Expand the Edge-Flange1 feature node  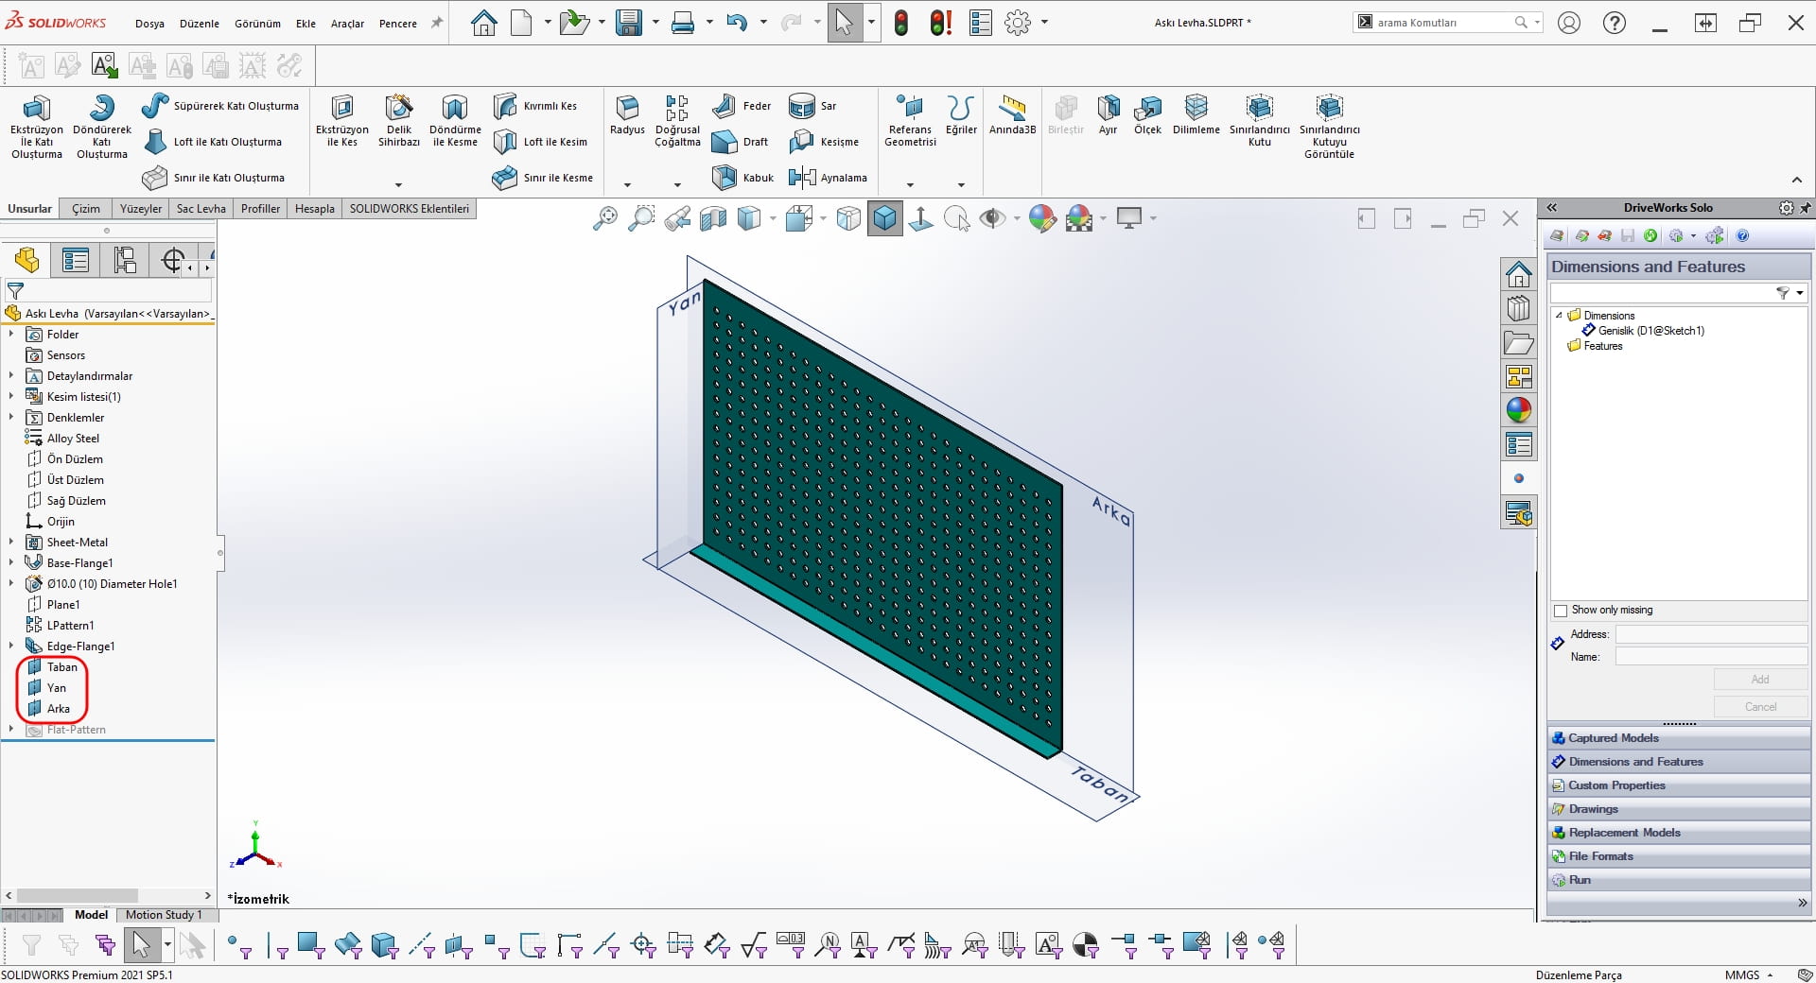tap(10, 646)
